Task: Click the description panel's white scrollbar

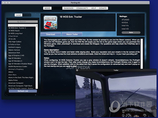Action: (142, 54)
